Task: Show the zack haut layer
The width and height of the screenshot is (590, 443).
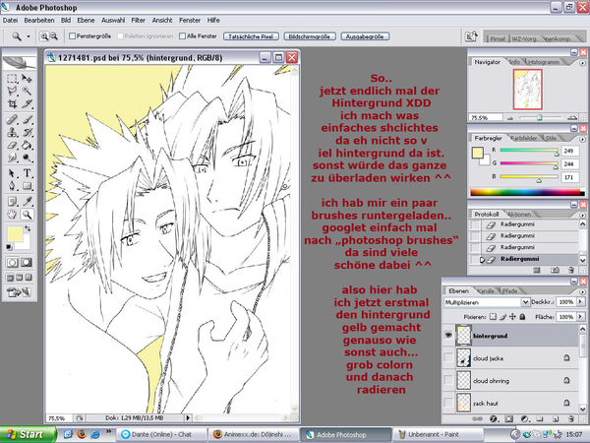Action: pos(448,403)
